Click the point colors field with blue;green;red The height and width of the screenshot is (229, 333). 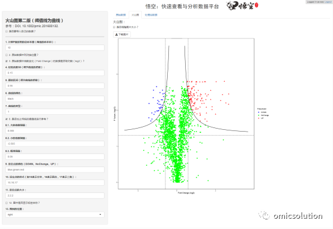coord(55,169)
